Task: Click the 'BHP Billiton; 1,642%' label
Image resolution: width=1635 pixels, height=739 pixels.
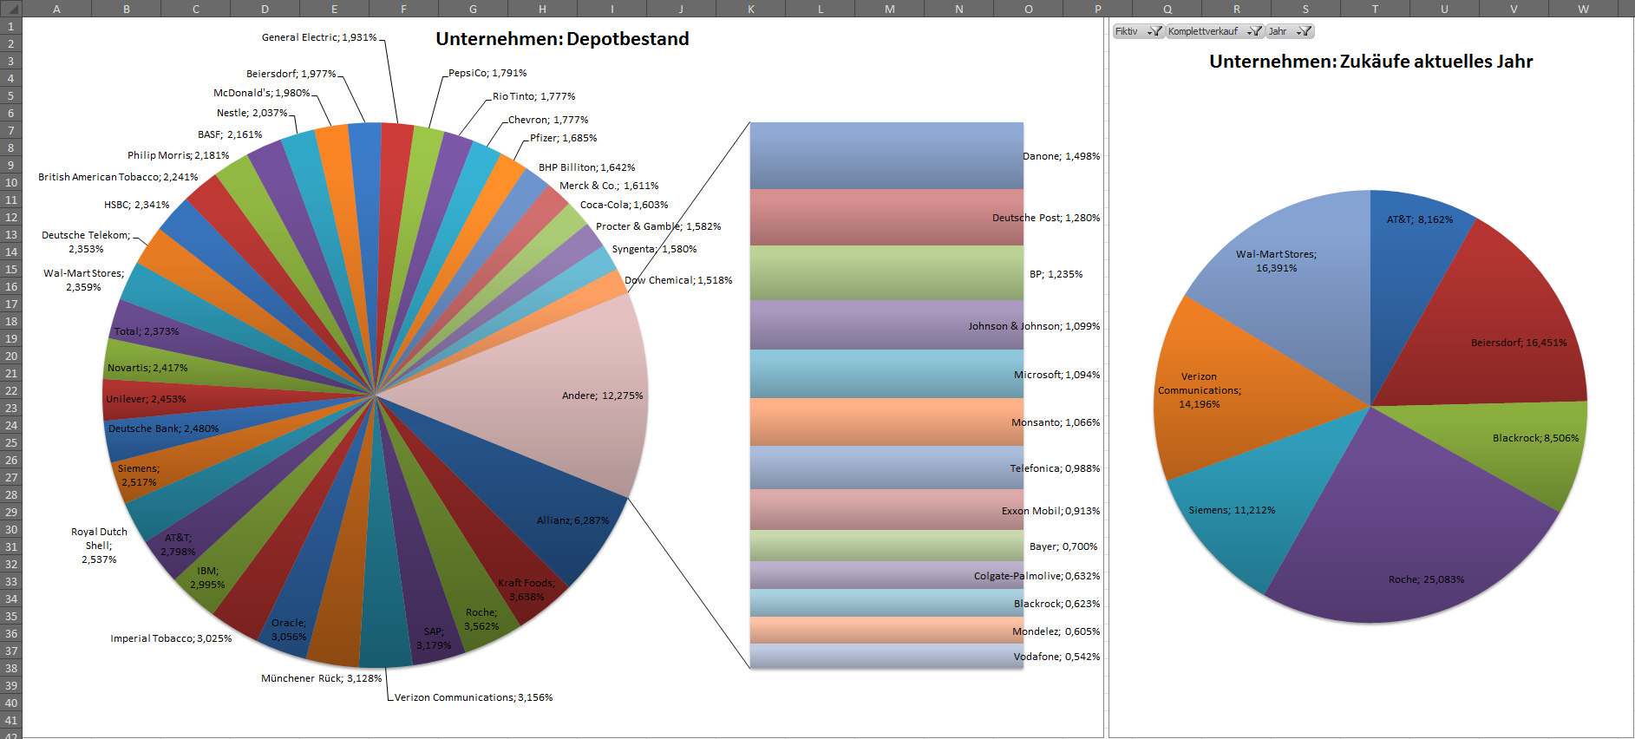Action: pos(587,167)
